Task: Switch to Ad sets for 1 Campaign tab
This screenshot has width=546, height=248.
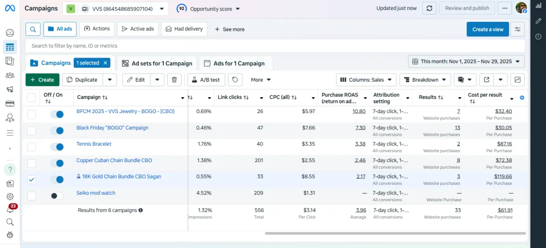Action: pos(157,63)
